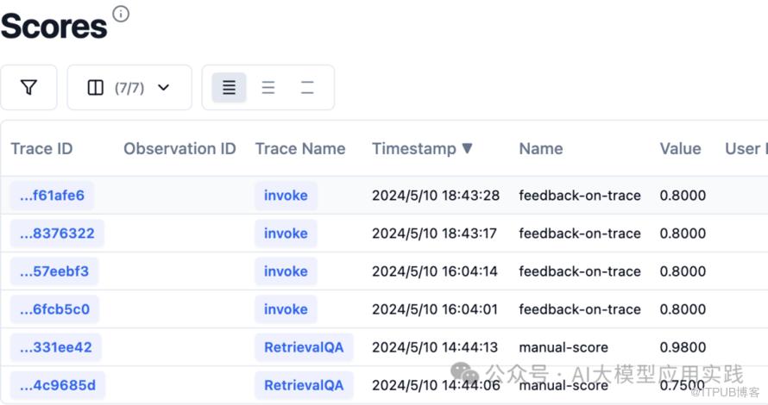This screenshot has width=768, height=405.
Task: Click the columns layout icon
Action: coord(96,88)
